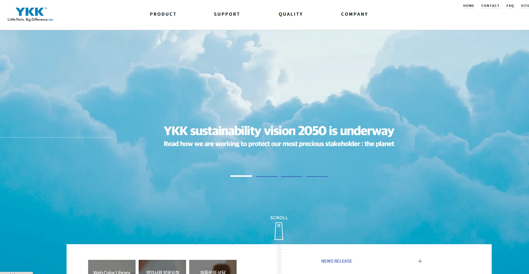The height and width of the screenshot is (274, 529).
Task: Select the first slide indicator
Action: [x=241, y=176]
